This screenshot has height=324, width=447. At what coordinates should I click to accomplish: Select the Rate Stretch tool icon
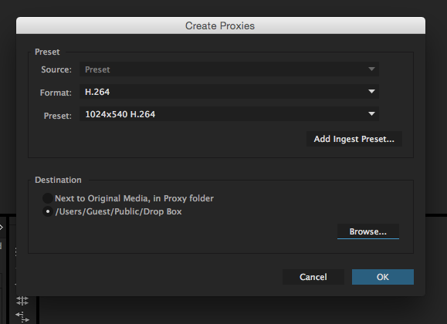22,316
